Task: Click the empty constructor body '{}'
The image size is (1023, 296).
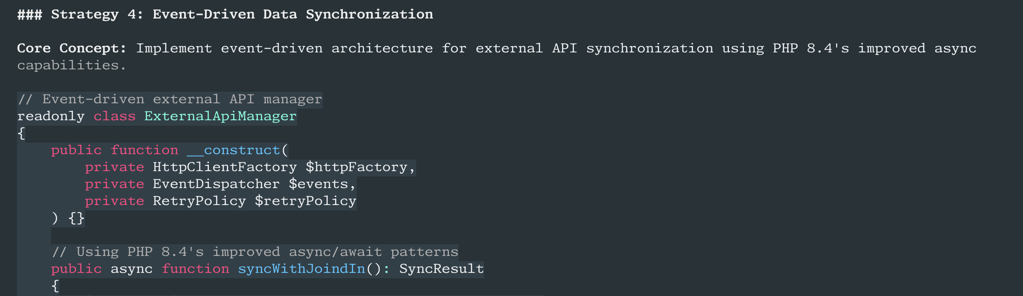Action: pos(76,218)
